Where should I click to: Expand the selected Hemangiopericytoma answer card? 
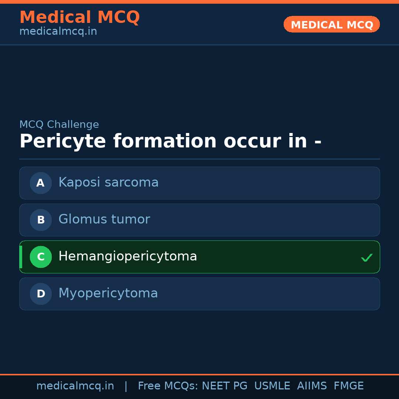click(199, 257)
